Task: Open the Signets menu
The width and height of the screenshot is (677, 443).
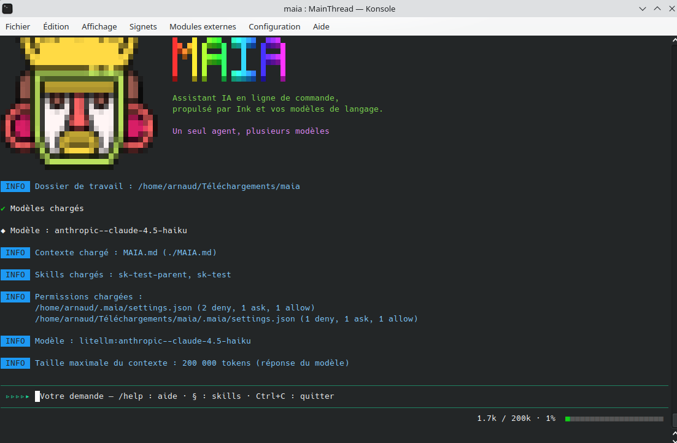Action: pos(143,26)
